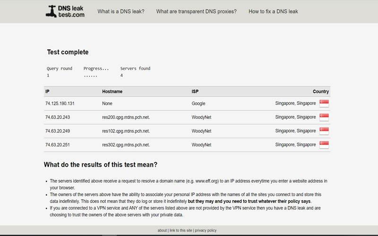
Task: Click the 'ISP' column header
Action: click(x=196, y=92)
